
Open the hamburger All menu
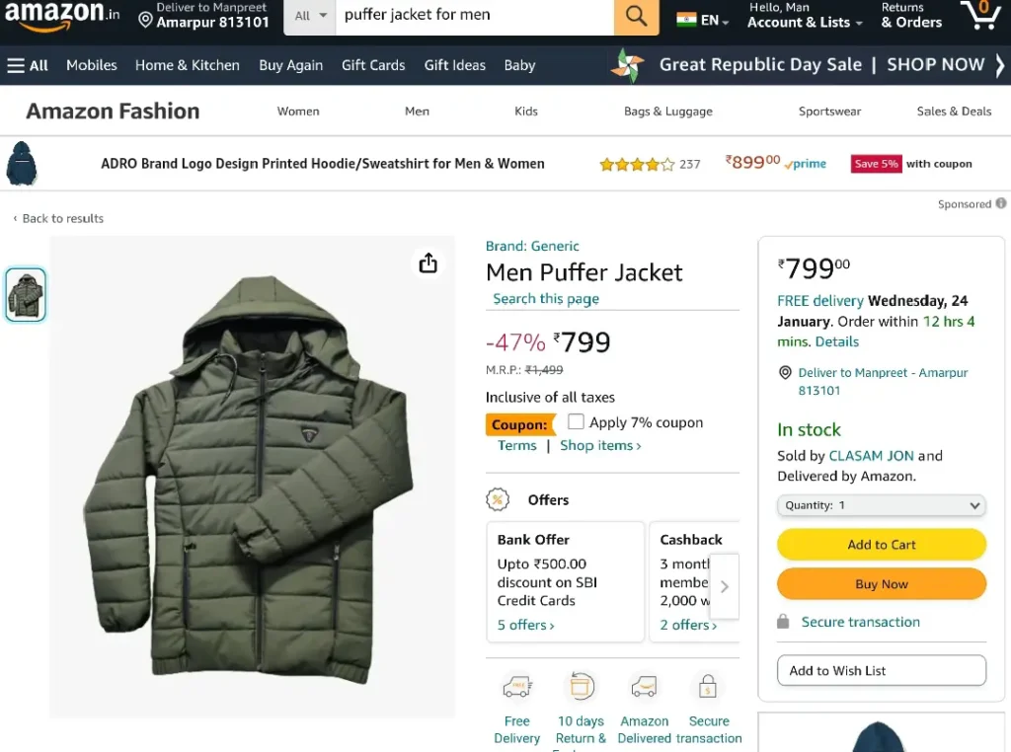tap(28, 65)
